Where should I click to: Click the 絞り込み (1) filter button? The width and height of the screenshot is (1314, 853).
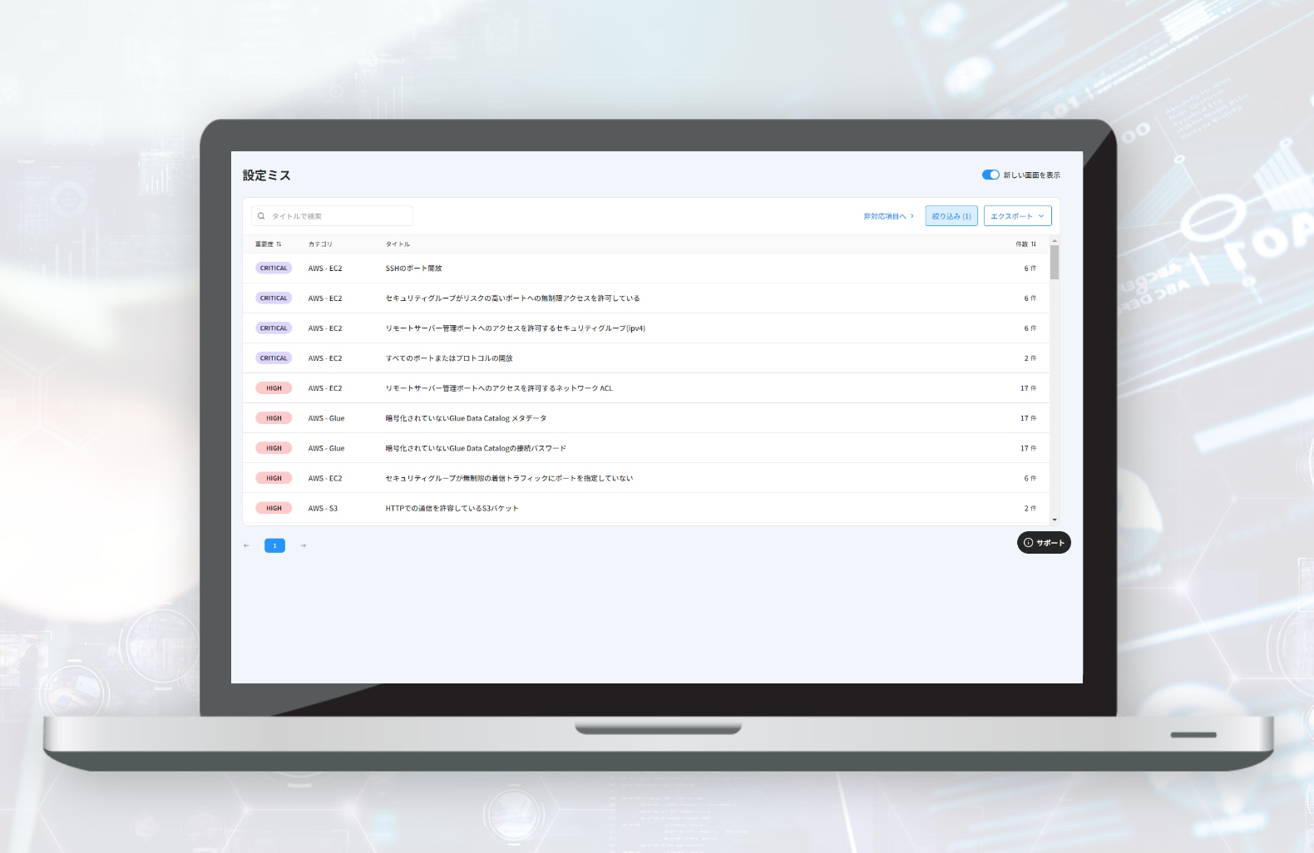(x=951, y=216)
